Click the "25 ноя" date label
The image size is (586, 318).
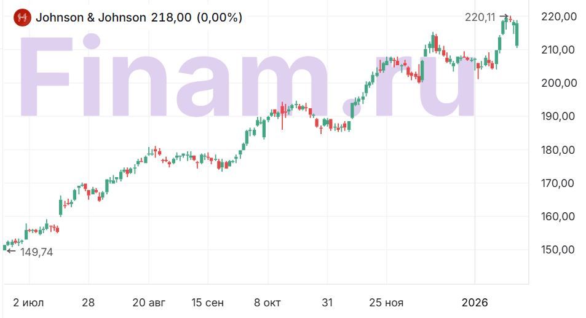pos(386,303)
